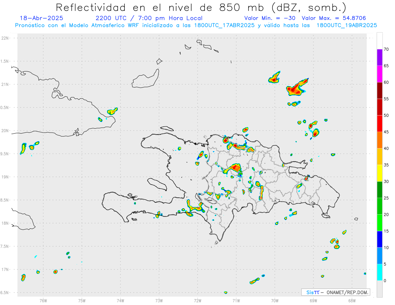This screenshot has width=395, height=305.
Task: Click the dark green segment between 25 and 30
Action: [x=380, y=190]
